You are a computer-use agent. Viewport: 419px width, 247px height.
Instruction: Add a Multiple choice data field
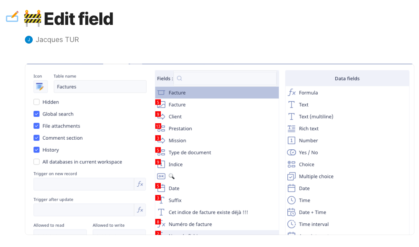[x=316, y=176]
